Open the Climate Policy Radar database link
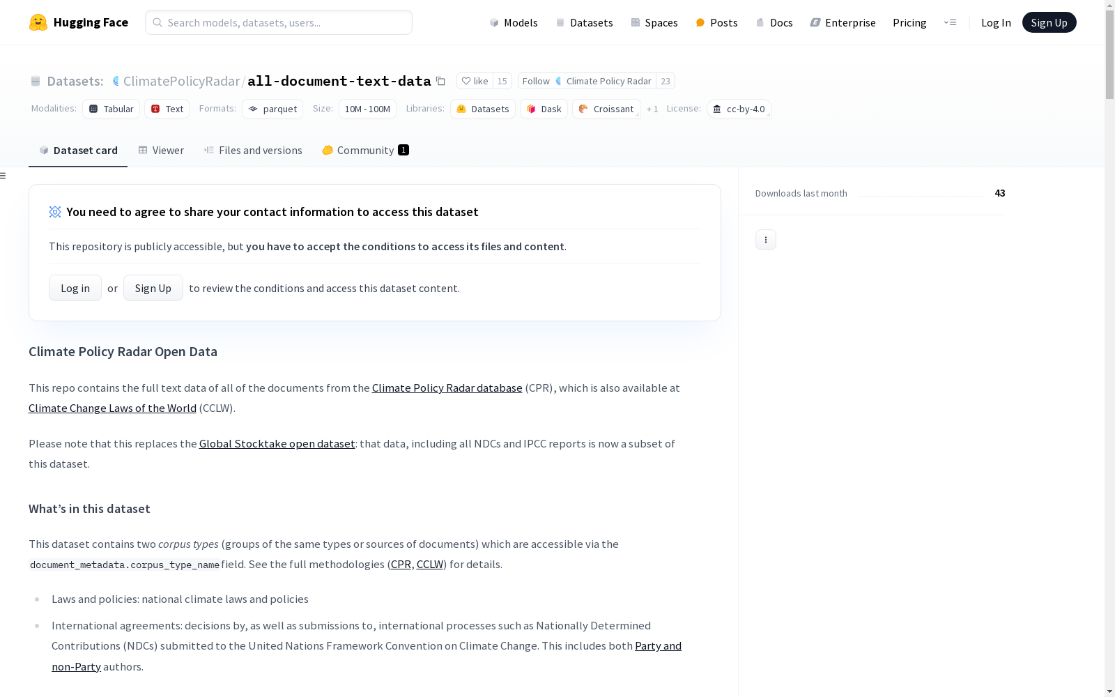Image resolution: width=1115 pixels, height=697 pixels. coord(447,388)
